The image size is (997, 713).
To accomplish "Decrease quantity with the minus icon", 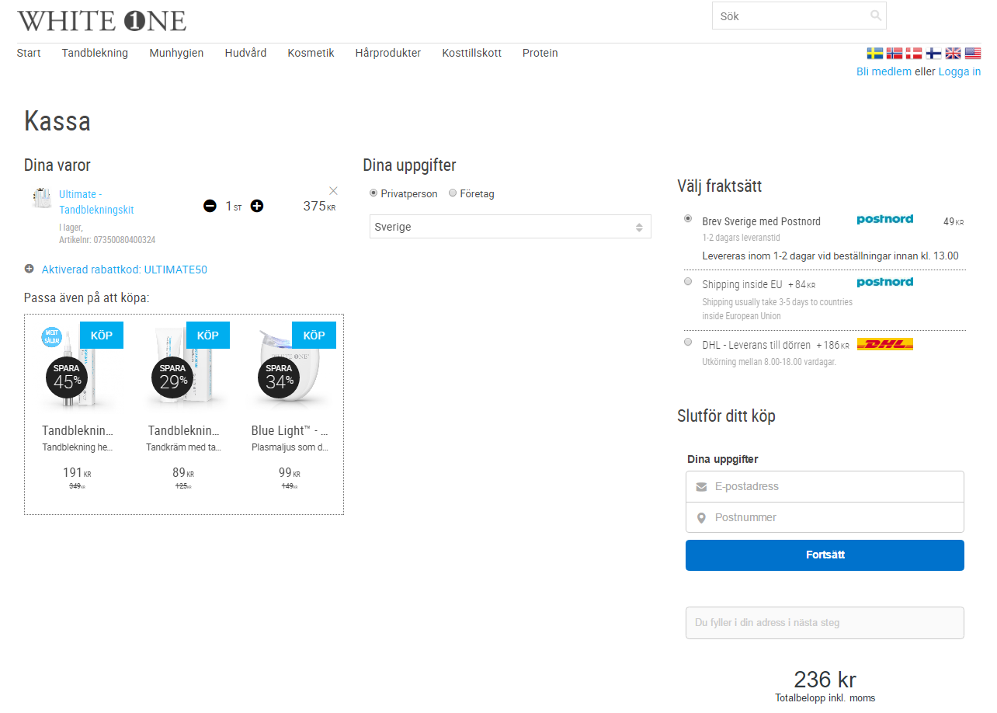I will click(x=210, y=206).
